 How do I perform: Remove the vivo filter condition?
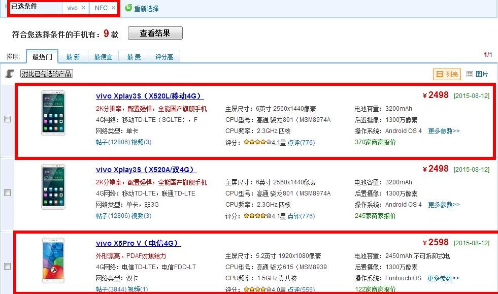pyautogui.click(x=83, y=8)
